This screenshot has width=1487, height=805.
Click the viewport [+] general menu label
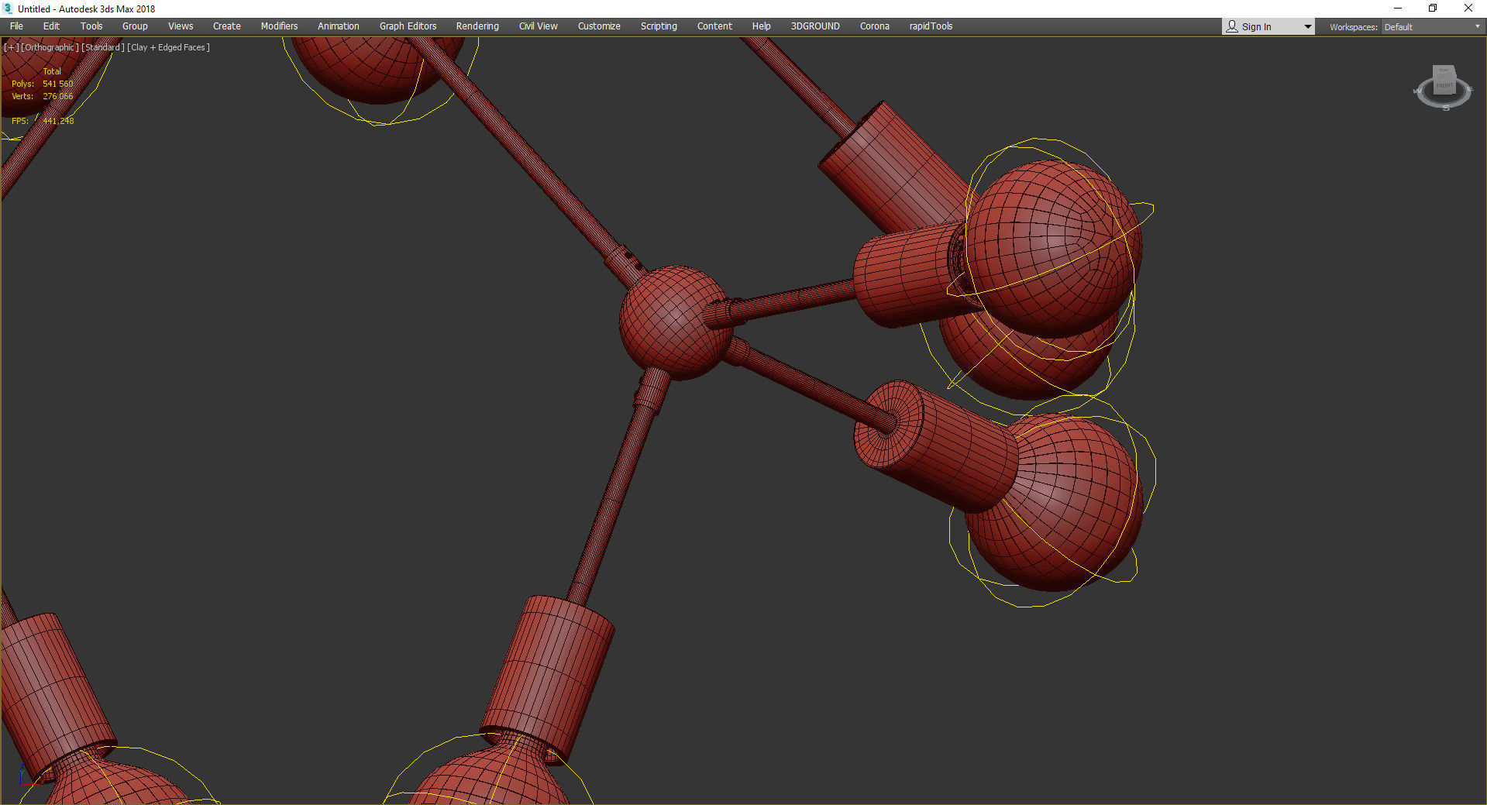(x=12, y=47)
